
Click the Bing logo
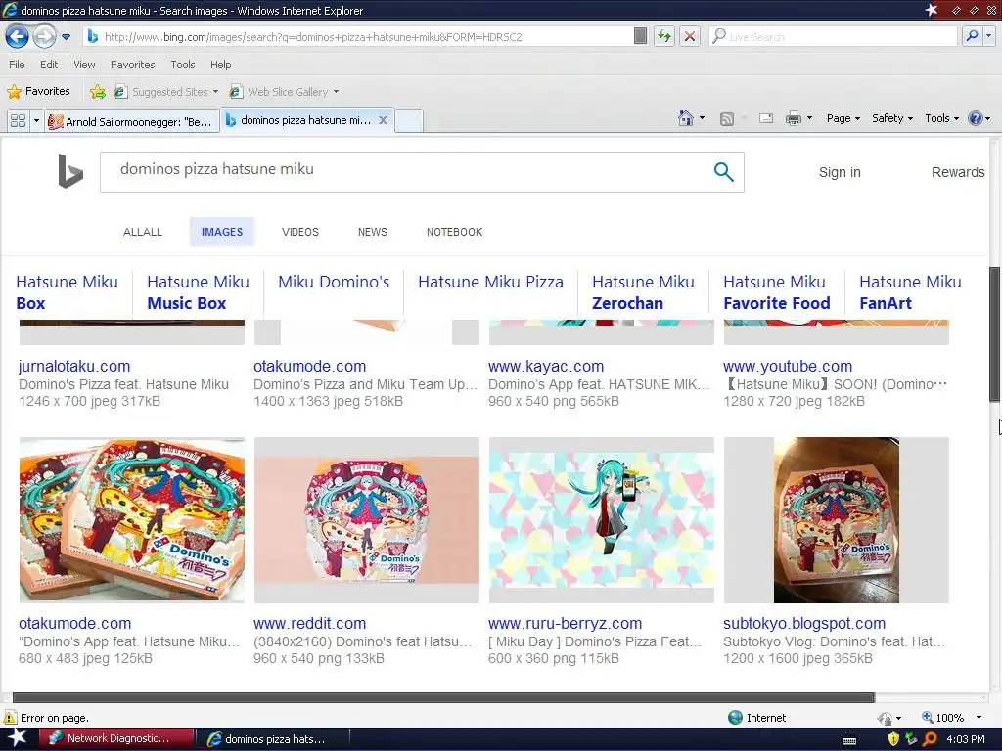click(x=70, y=171)
